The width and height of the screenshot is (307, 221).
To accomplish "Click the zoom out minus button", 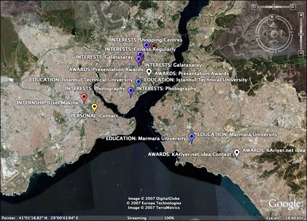I will tap(301, 53).
